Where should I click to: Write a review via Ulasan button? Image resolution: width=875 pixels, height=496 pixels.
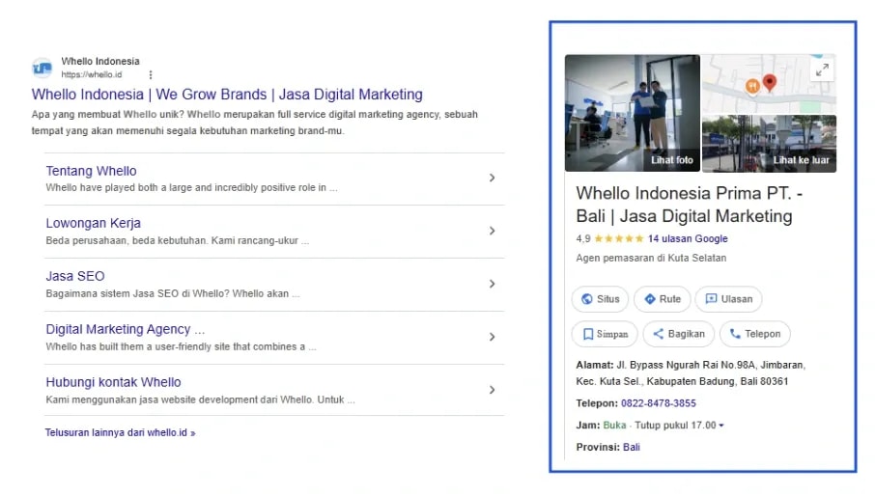(727, 299)
